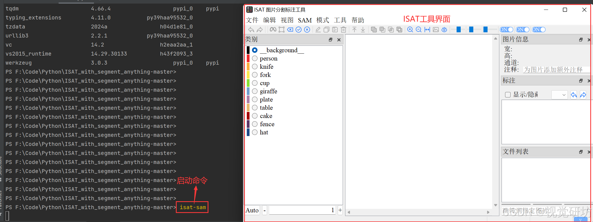Finish annotation with the checkmark icon
This screenshot has width=593, height=222.
(299, 30)
